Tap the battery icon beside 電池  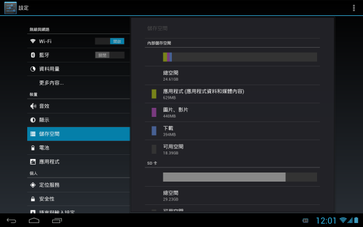click(x=33, y=148)
